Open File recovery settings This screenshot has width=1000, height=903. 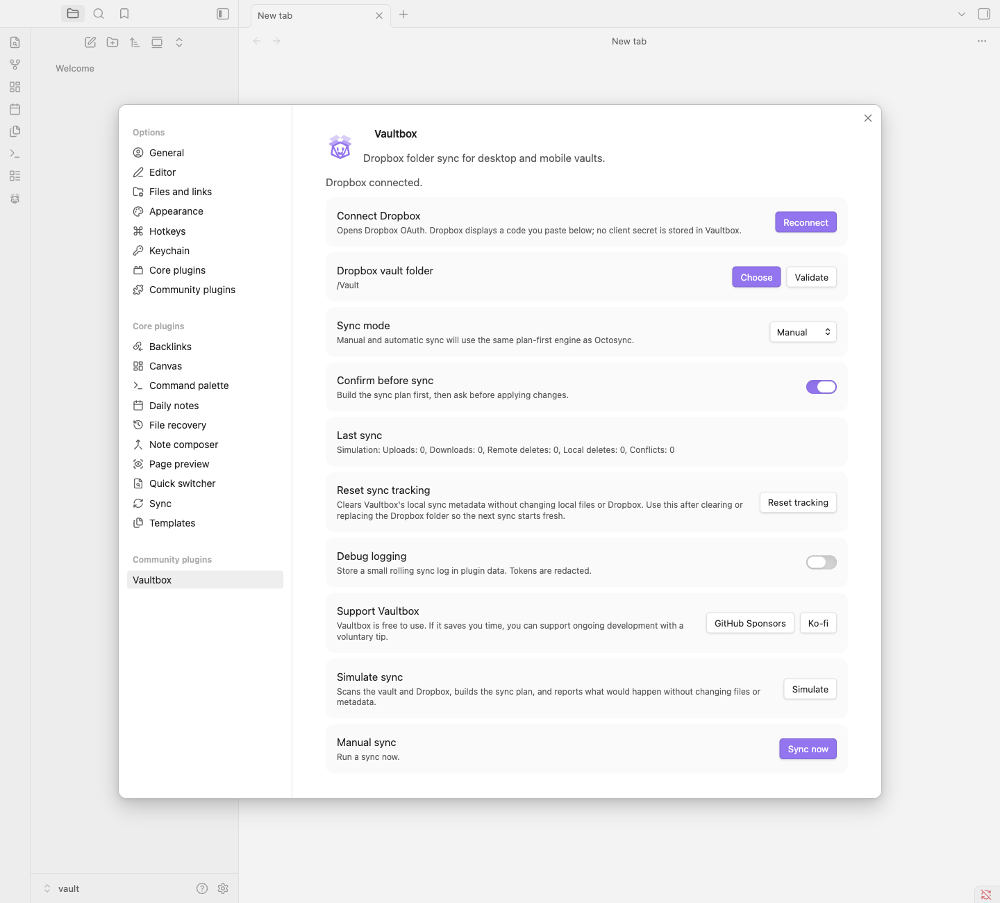coord(205,425)
